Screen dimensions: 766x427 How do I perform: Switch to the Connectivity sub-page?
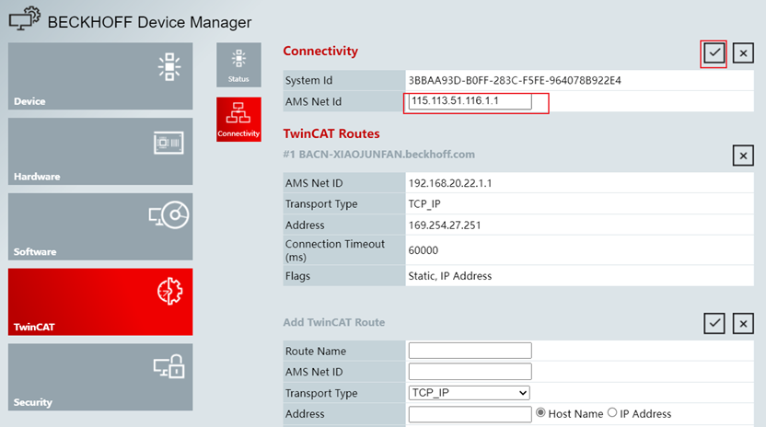point(238,120)
